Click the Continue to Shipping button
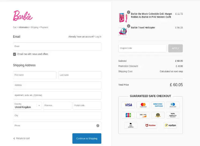The image size is (200, 146). pyautogui.click(x=87, y=139)
